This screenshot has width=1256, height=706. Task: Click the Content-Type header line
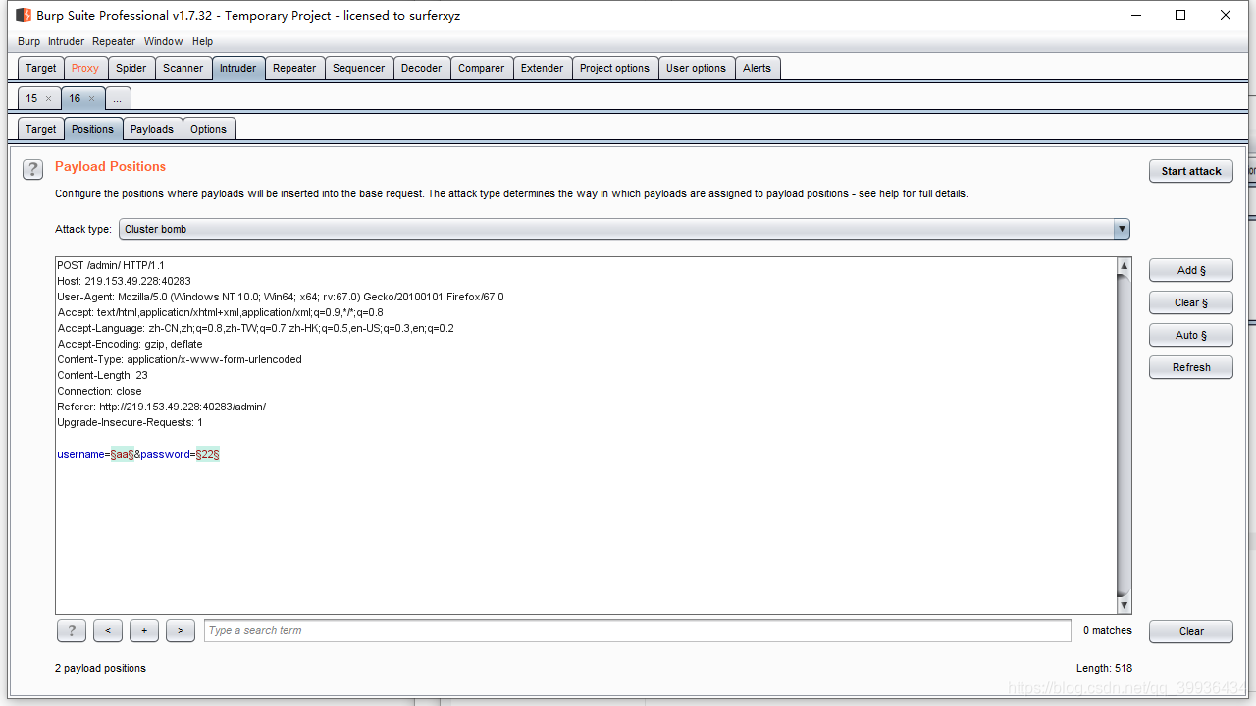click(180, 359)
